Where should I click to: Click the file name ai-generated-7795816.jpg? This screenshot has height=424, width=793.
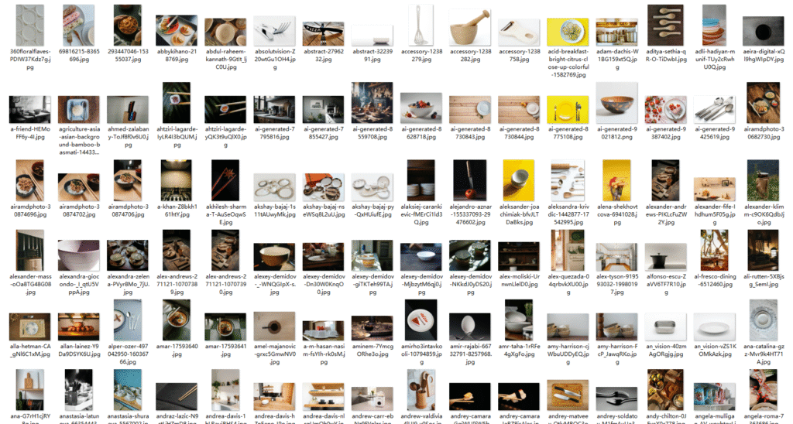pyautogui.click(x=275, y=133)
